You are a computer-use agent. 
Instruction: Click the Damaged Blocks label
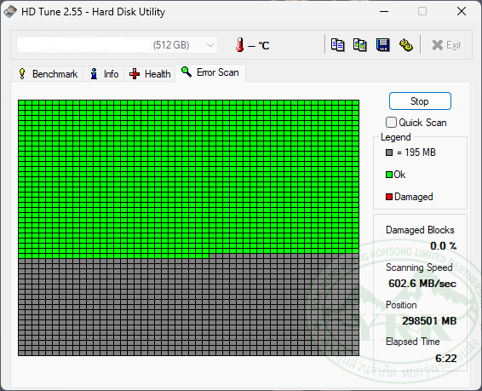tap(420, 230)
